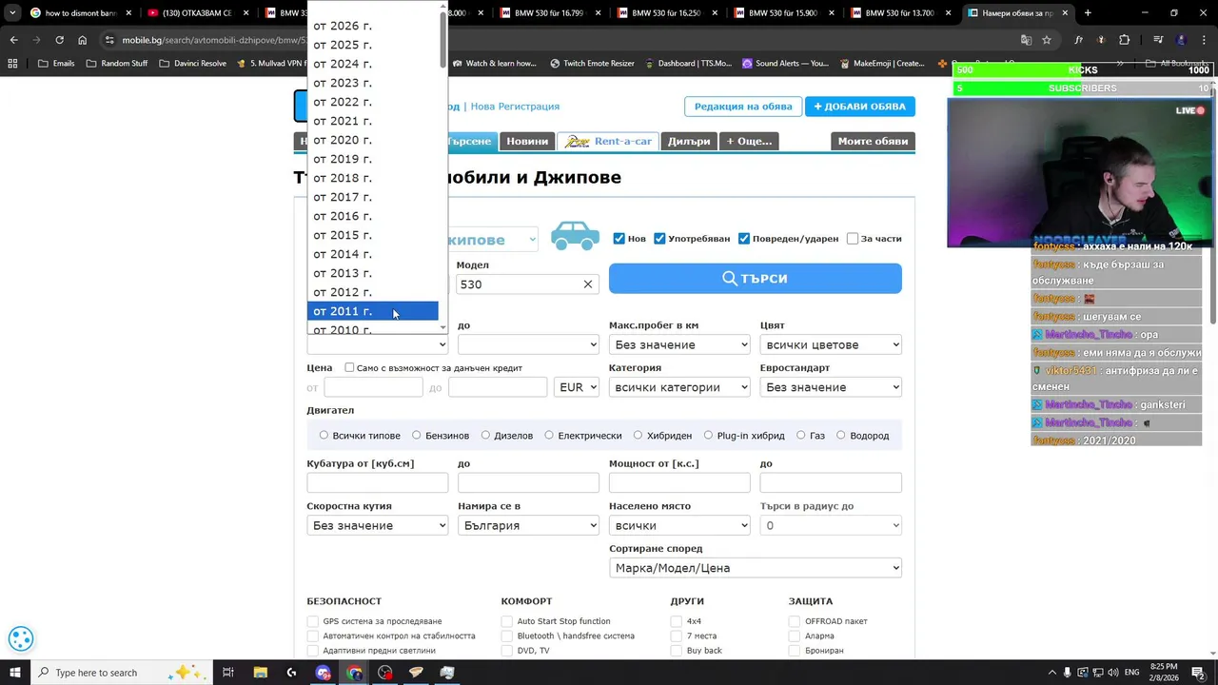Go to the browser home page
Screen dimensions: 1218x685
[82, 40]
